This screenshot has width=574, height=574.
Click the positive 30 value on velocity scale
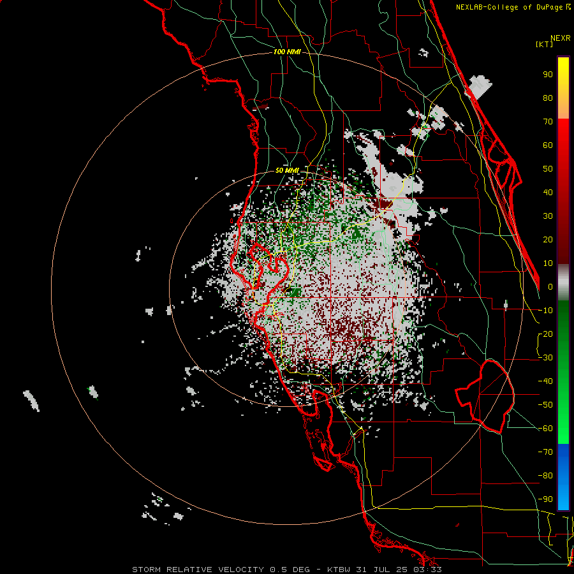pos(548,216)
